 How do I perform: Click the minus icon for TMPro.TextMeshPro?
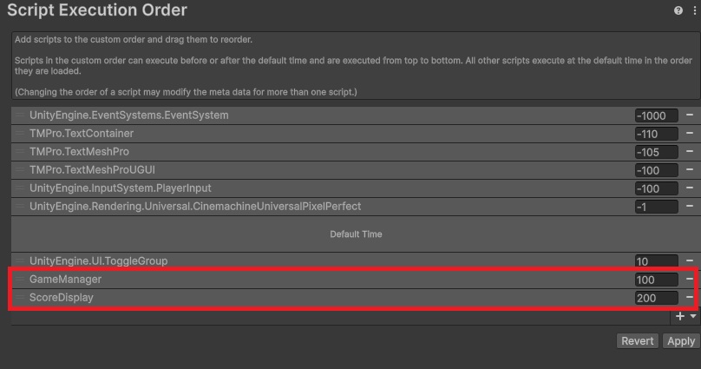click(690, 152)
